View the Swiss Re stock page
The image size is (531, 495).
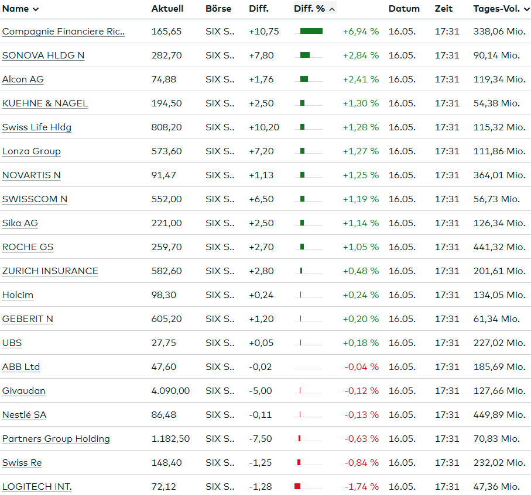22,463
